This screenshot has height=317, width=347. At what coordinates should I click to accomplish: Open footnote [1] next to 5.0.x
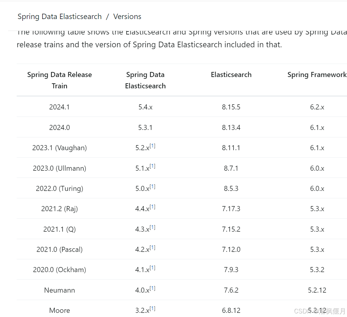tap(153, 187)
